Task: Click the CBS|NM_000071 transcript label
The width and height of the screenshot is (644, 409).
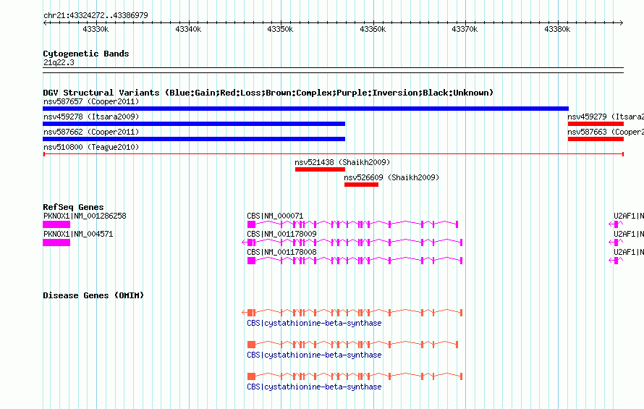Action: [x=275, y=216]
